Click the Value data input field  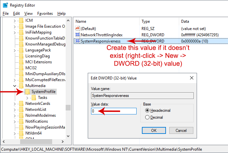[114, 111]
